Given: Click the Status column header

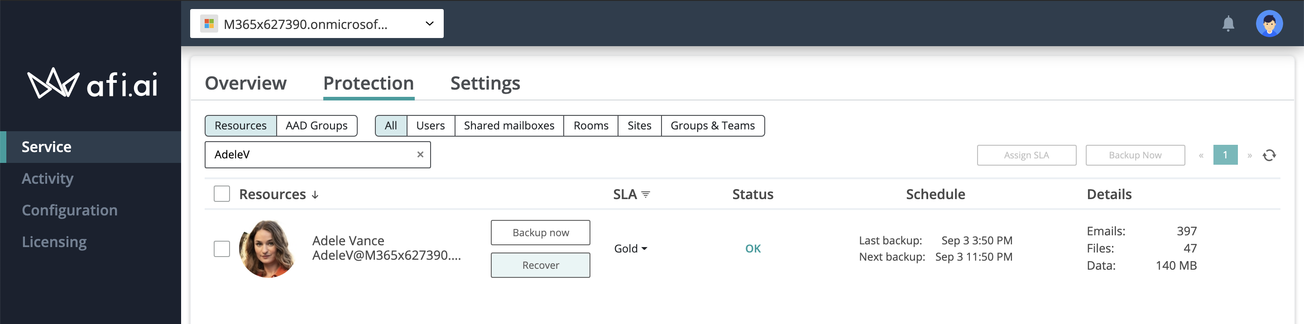Looking at the screenshot, I should tap(753, 195).
